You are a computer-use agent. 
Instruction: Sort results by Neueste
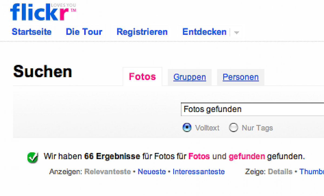[x=152, y=172]
